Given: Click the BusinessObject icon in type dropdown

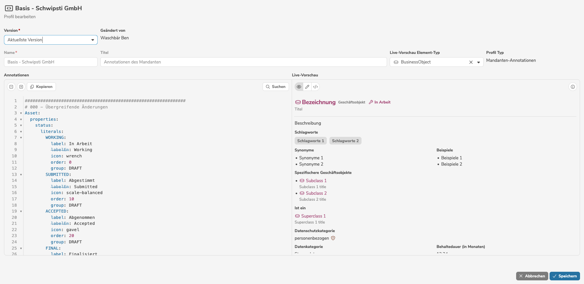Looking at the screenshot, I should click(x=396, y=62).
